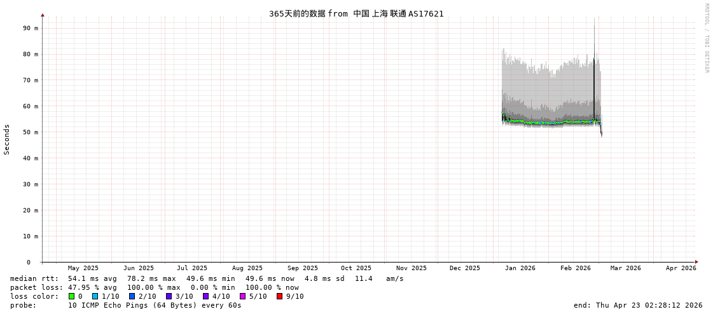Click the Feb 2026 x-axis label
The height and width of the screenshot is (314, 713).
pyautogui.click(x=575, y=268)
